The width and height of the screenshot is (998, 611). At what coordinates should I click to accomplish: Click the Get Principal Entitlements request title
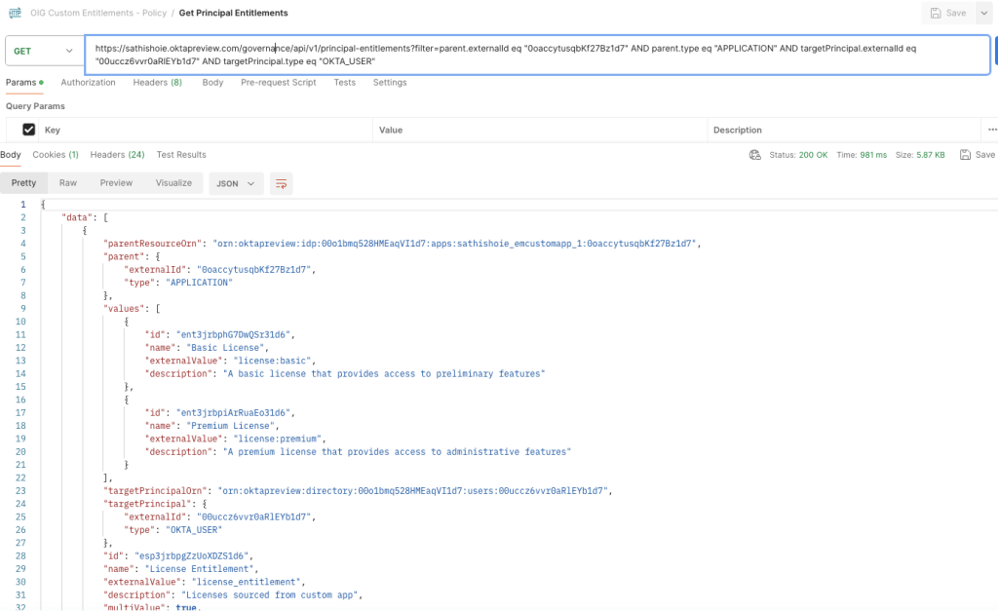click(233, 13)
